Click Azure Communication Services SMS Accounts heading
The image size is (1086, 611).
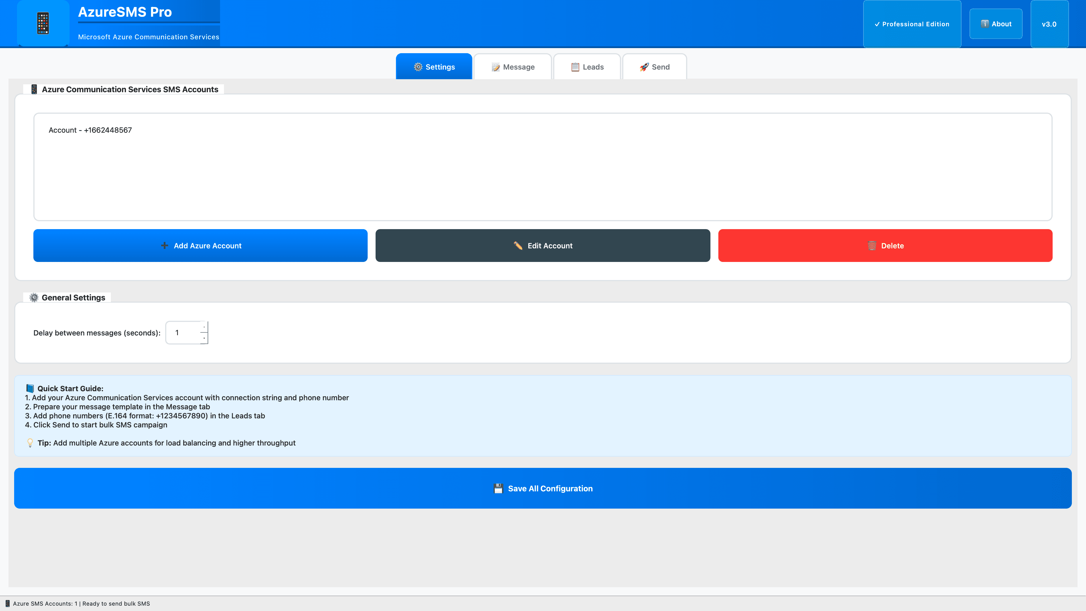pos(130,89)
